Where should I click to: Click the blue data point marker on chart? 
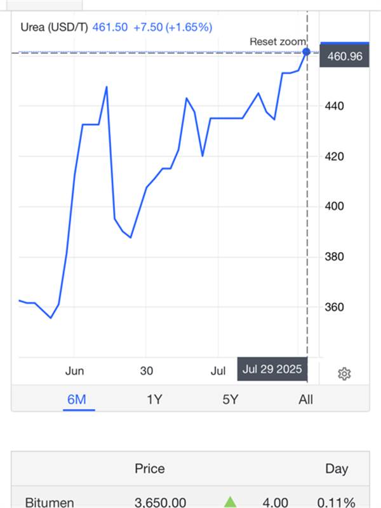point(306,52)
